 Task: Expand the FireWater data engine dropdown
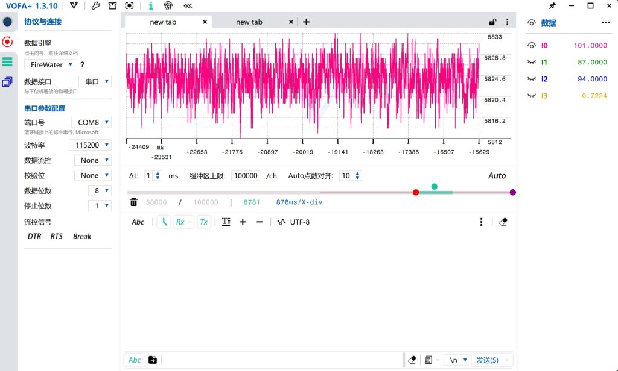pos(50,64)
